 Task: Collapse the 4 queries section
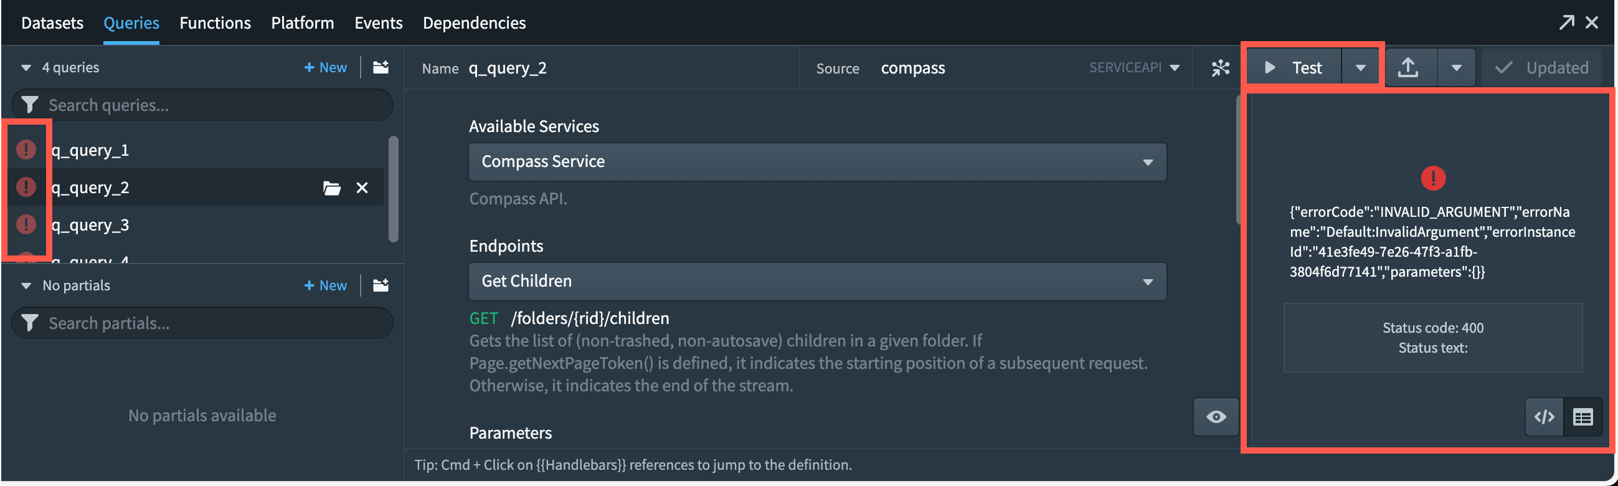click(26, 68)
